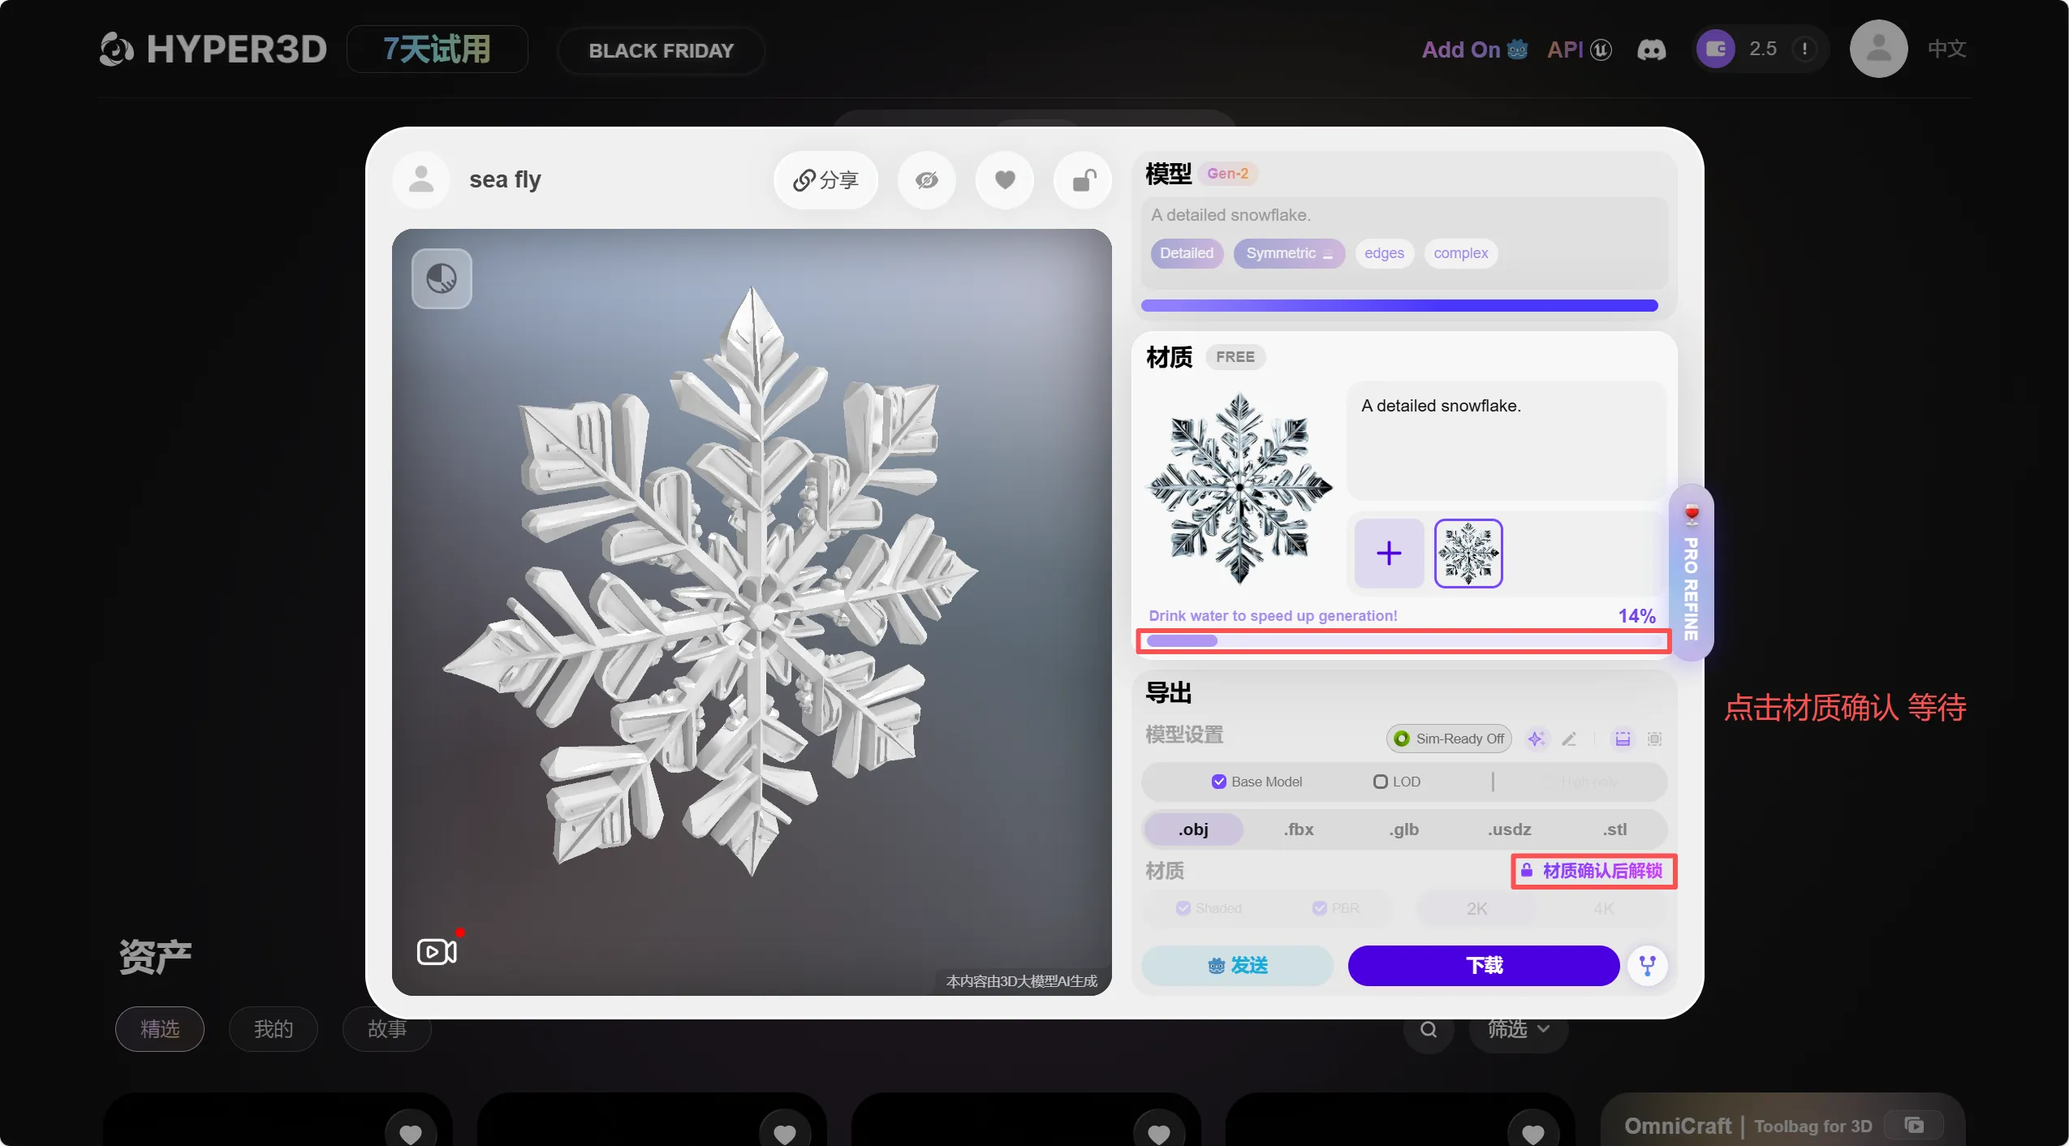The width and height of the screenshot is (2069, 1146).
Task: Toggle the Sim-Ready Off switch
Action: (x=1449, y=739)
